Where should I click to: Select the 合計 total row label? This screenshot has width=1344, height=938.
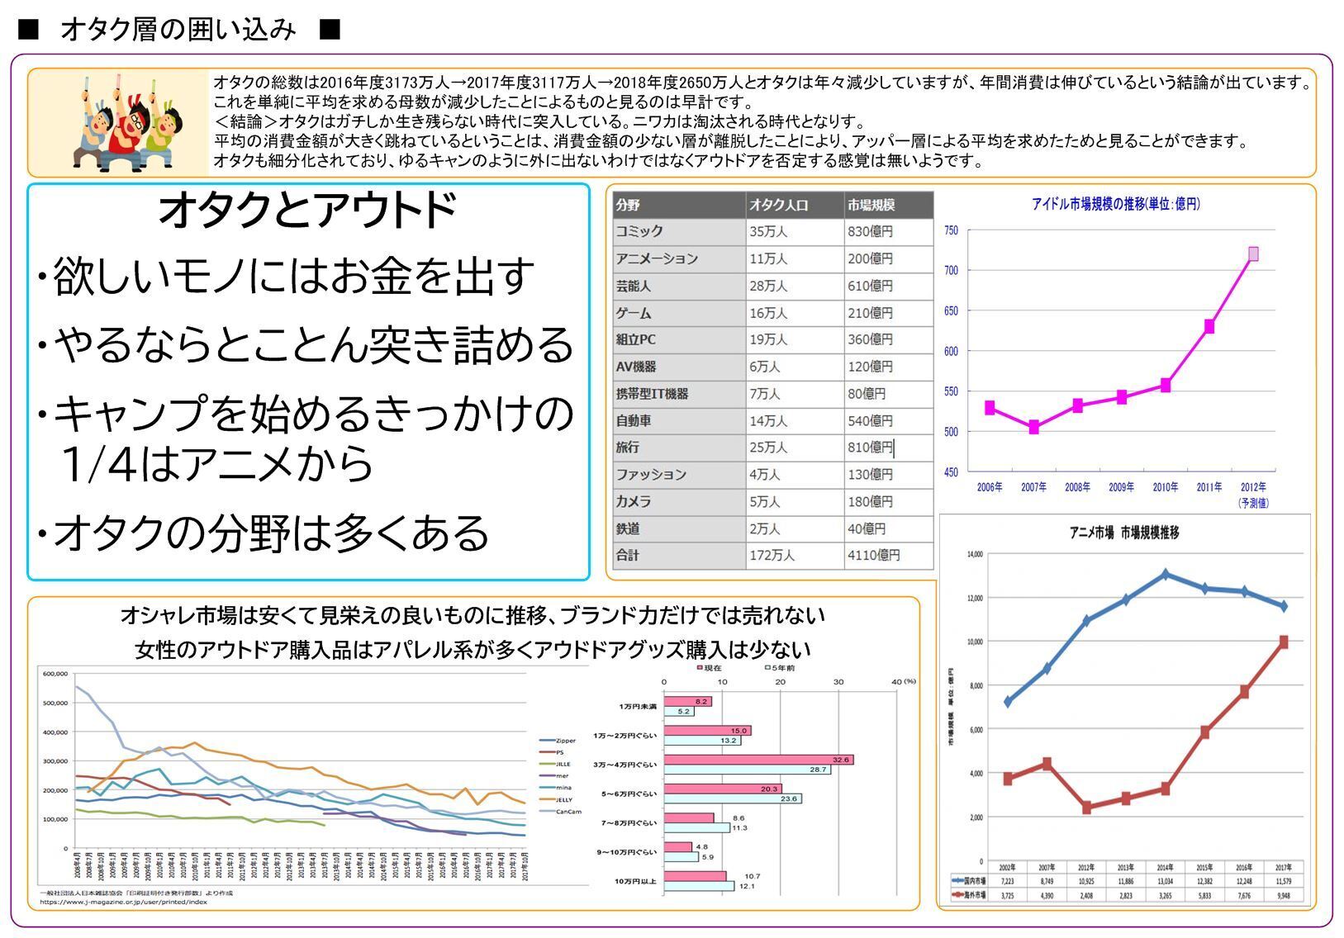[628, 556]
